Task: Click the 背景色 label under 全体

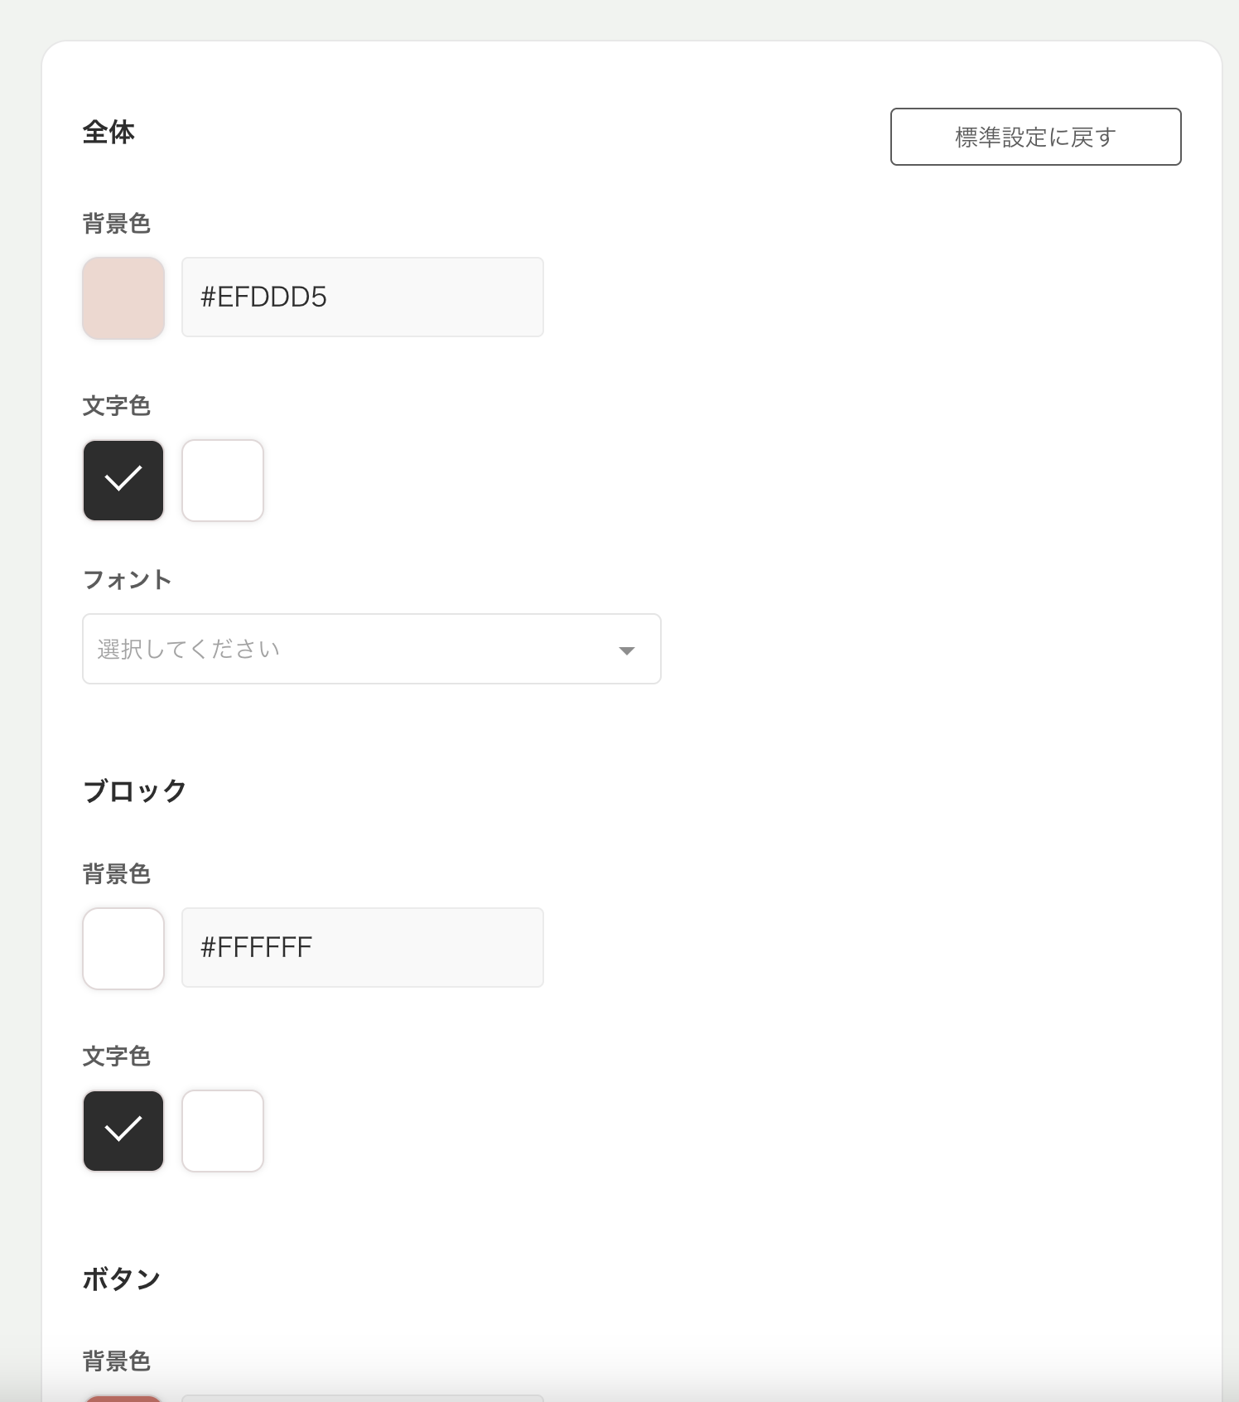Action: point(117,222)
